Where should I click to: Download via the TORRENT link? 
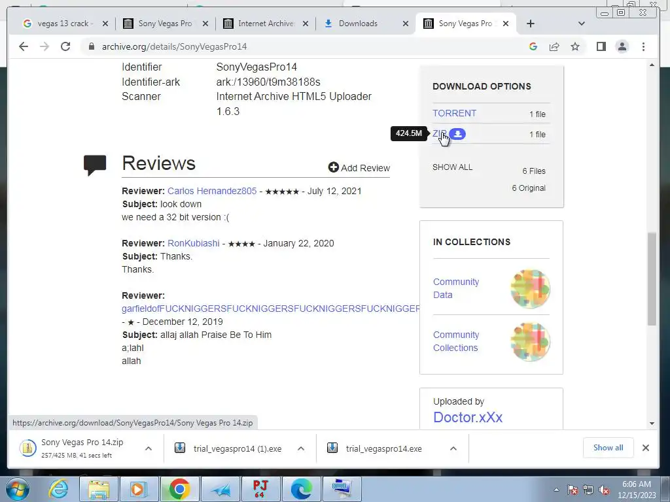pos(454,113)
